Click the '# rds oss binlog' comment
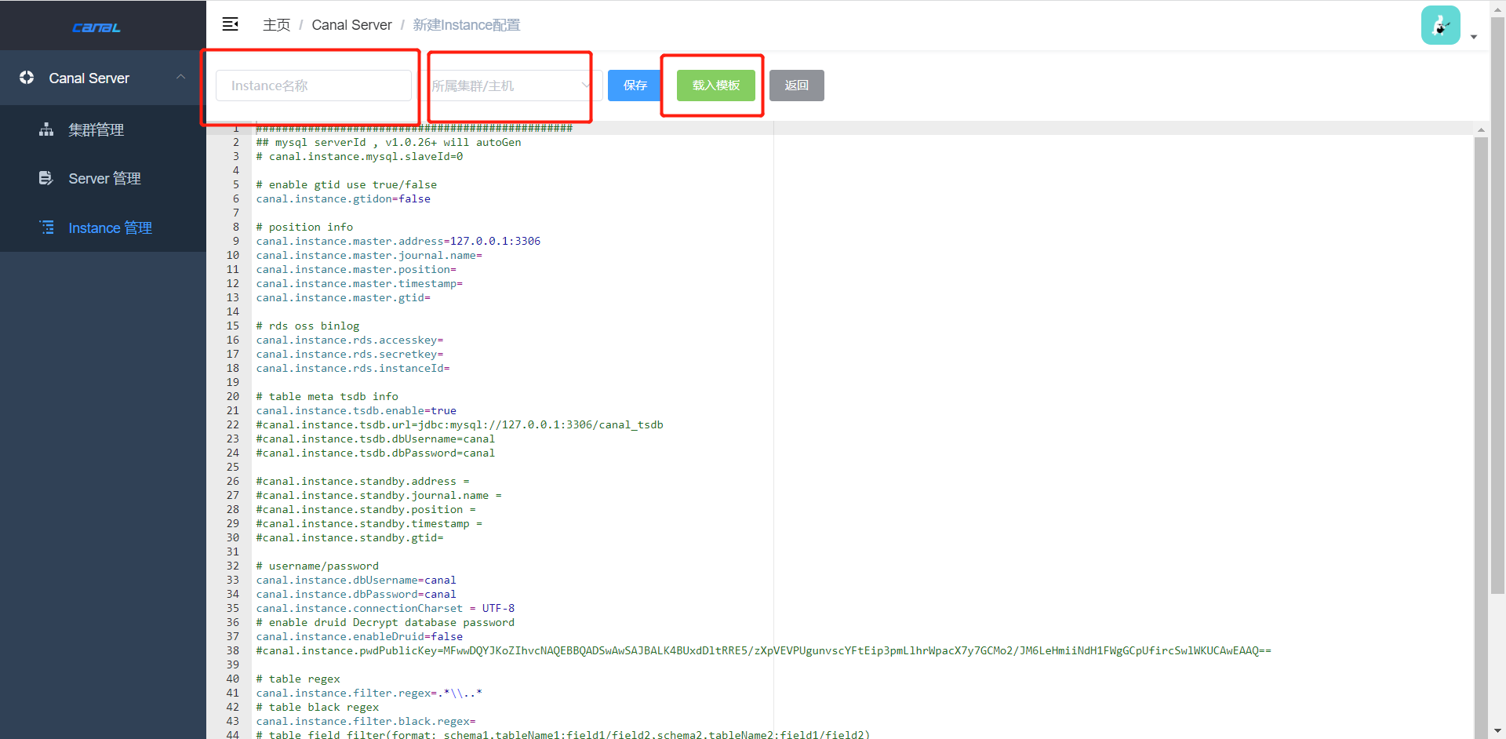 point(307,326)
